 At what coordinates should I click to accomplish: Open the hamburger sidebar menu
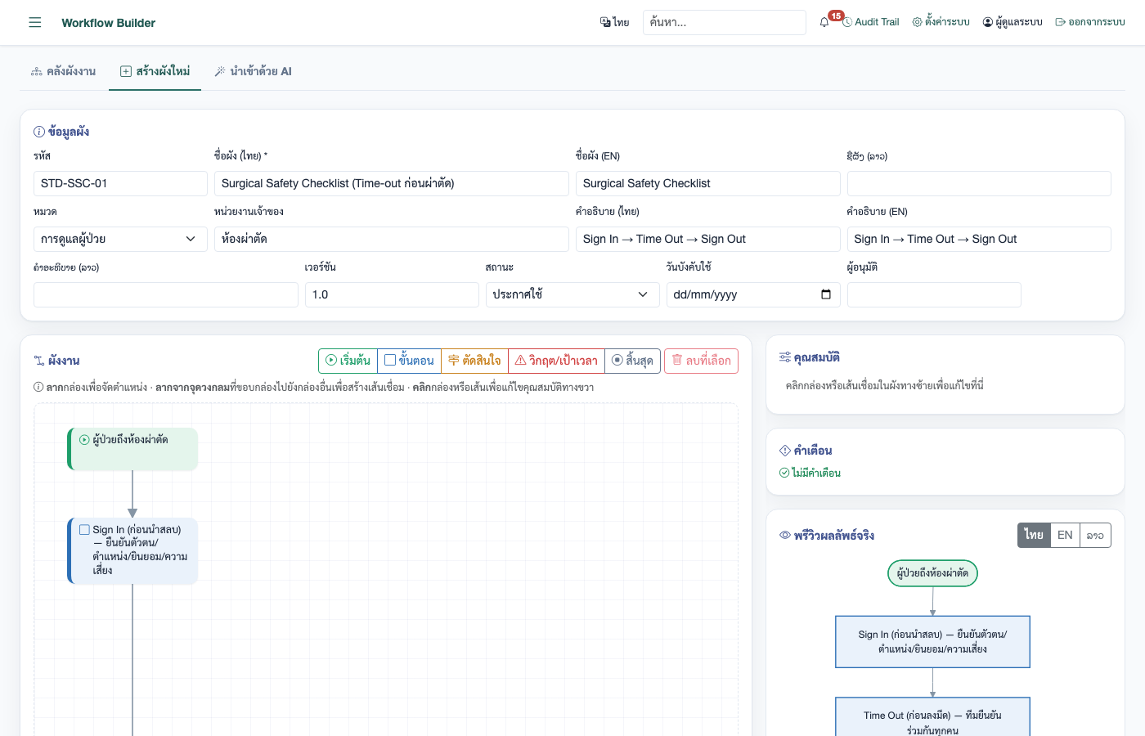(x=34, y=22)
